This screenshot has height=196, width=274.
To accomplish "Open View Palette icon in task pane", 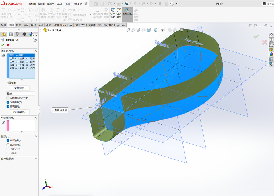I will point(271,50).
